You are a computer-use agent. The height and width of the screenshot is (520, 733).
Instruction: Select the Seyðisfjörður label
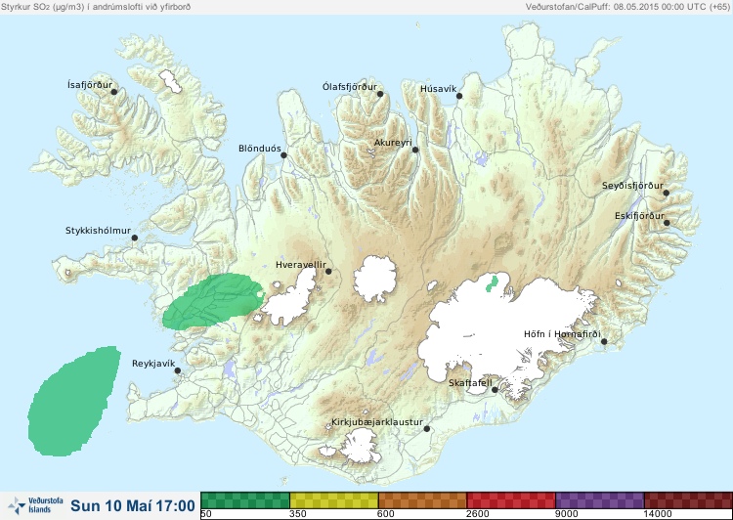tap(632, 186)
